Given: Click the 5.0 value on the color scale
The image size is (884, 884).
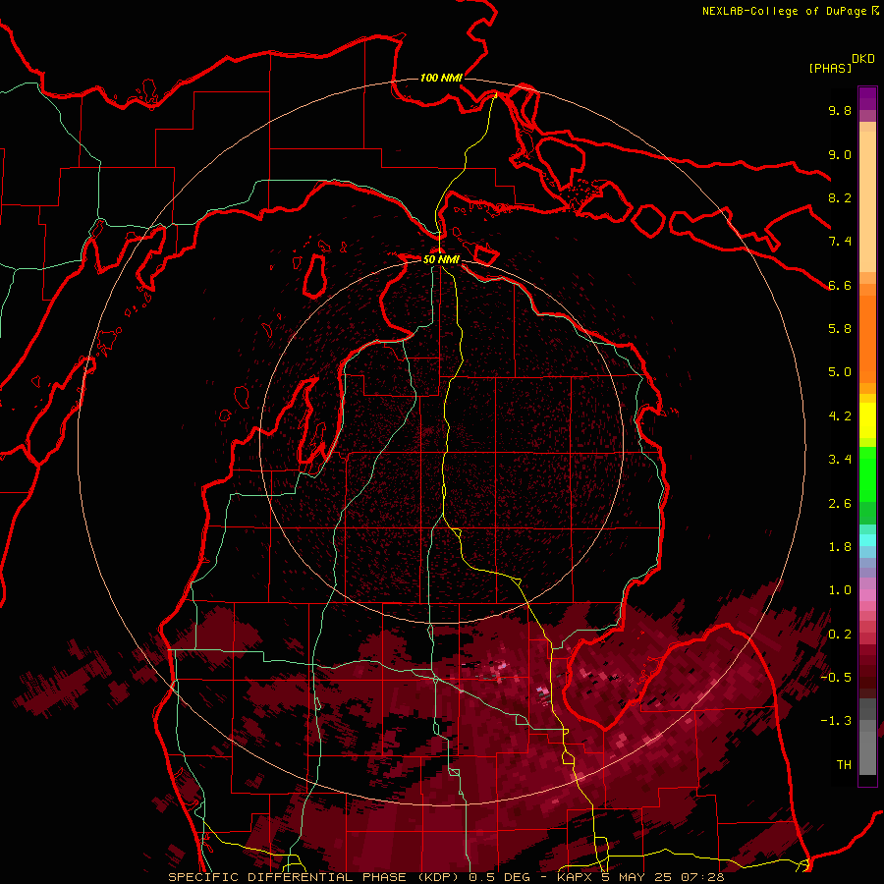Looking at the screenshot, I should pos(840,372).
